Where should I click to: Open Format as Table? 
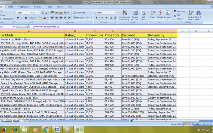(x=135, y=15)
